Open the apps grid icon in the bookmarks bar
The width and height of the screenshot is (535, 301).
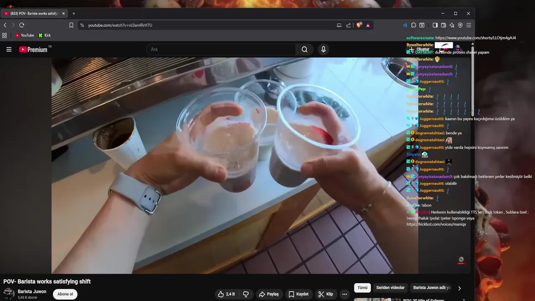pos(5,36)
